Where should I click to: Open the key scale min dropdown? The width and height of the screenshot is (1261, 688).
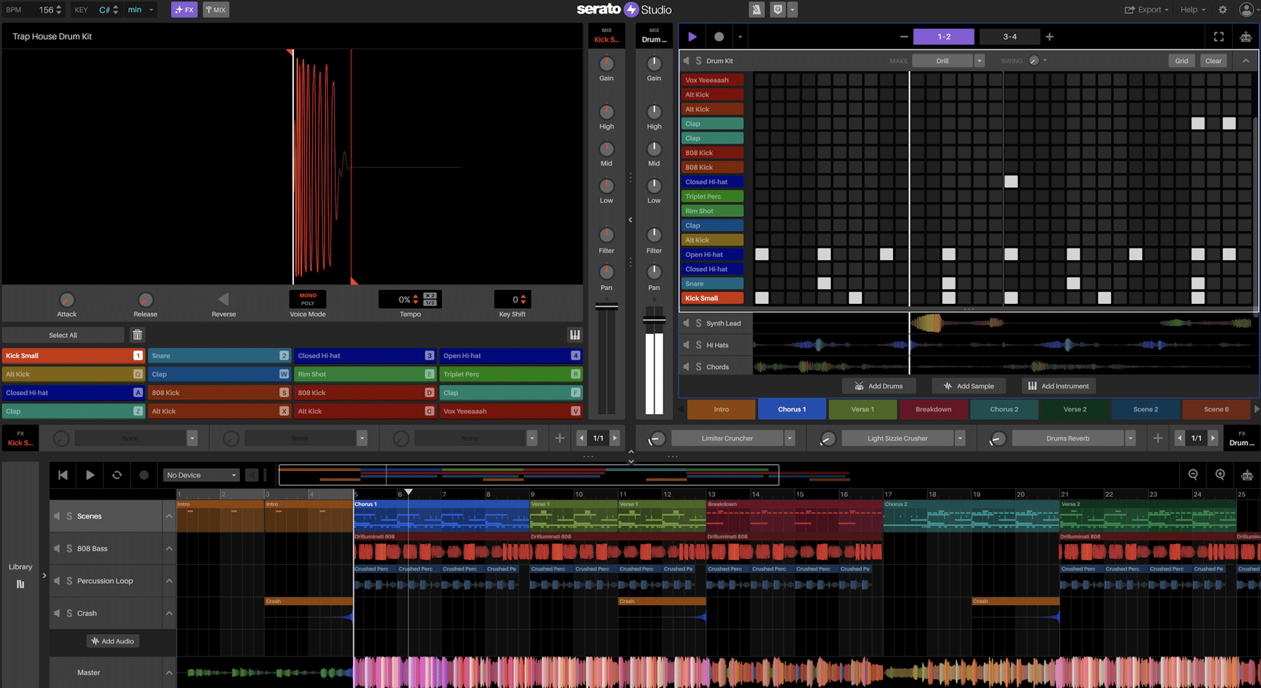[141, 10]
